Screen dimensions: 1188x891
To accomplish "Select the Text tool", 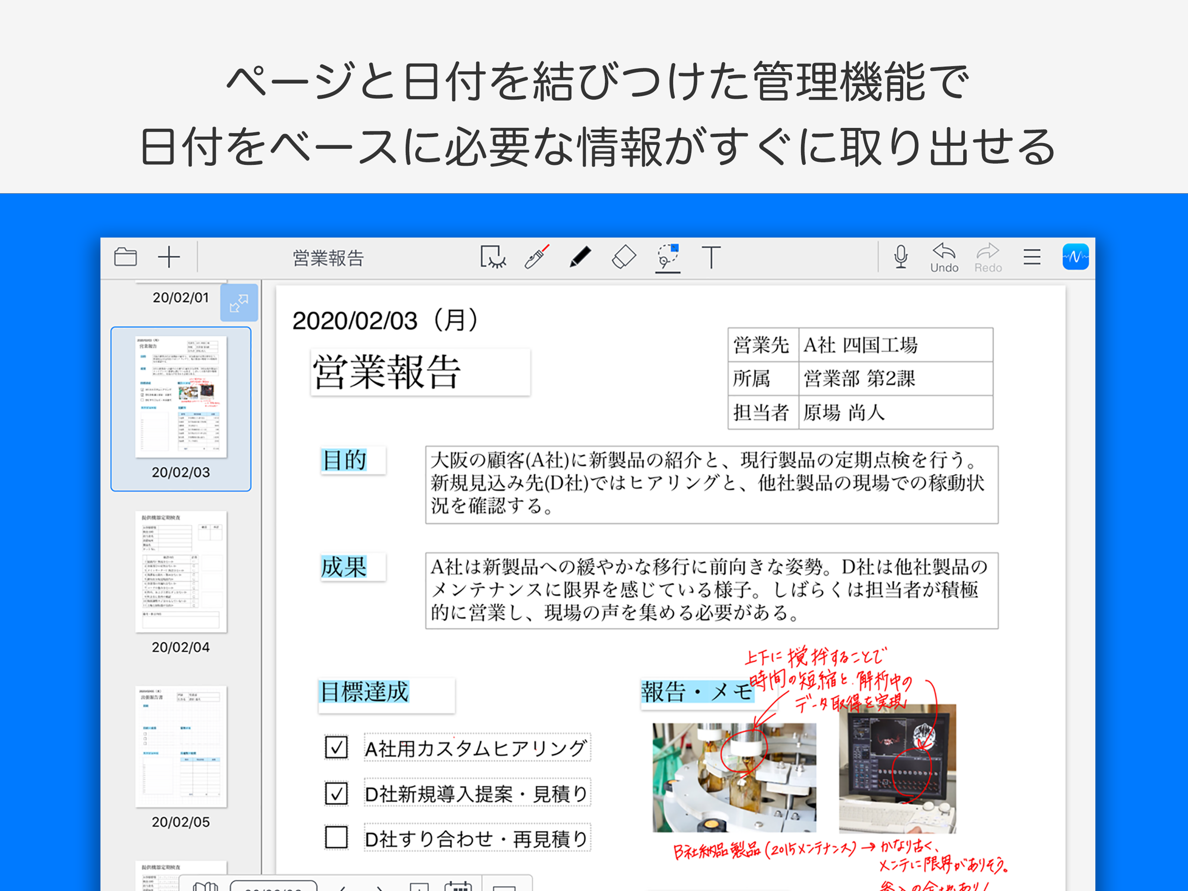I will [x=711, y=257].
